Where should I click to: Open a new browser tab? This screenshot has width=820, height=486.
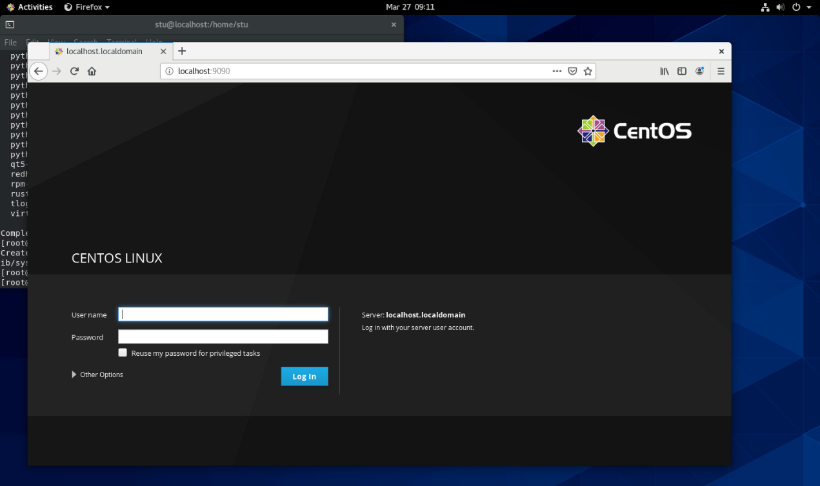182,51
